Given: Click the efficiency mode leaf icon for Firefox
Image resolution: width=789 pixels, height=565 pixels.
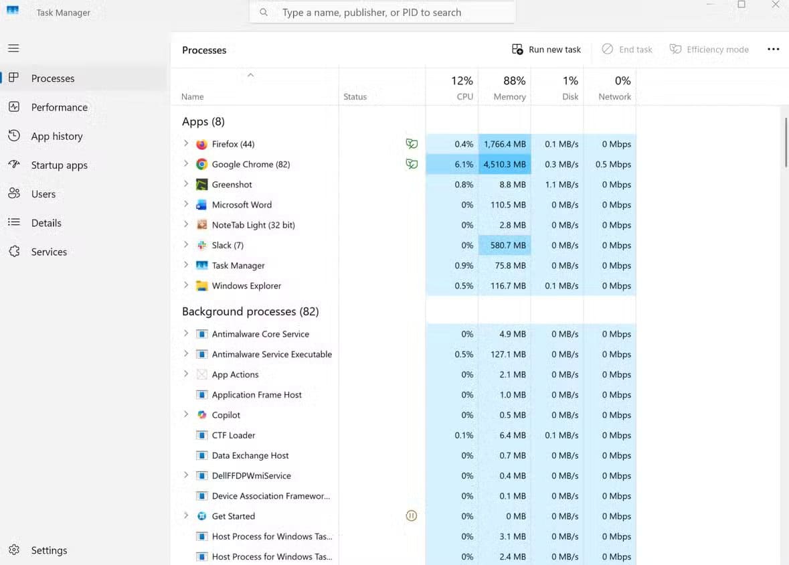Looking at the screenshot, I should pyautogui.click(x=412, y=144).
